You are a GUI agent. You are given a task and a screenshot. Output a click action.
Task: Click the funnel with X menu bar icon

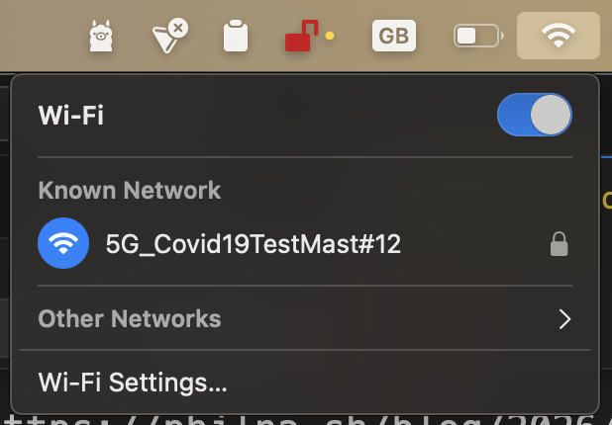(169, 36)
